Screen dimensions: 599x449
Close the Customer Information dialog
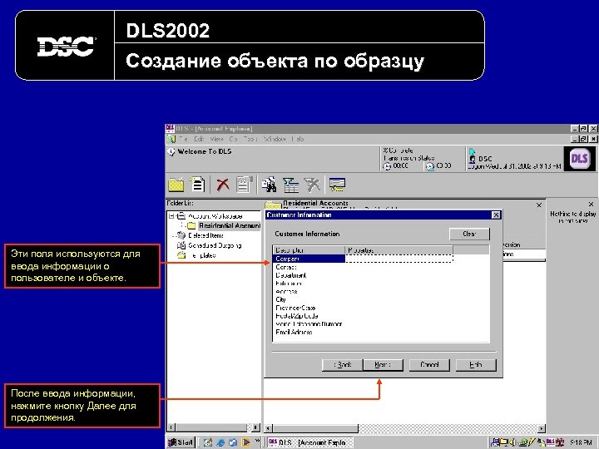[x=496, y=215]
